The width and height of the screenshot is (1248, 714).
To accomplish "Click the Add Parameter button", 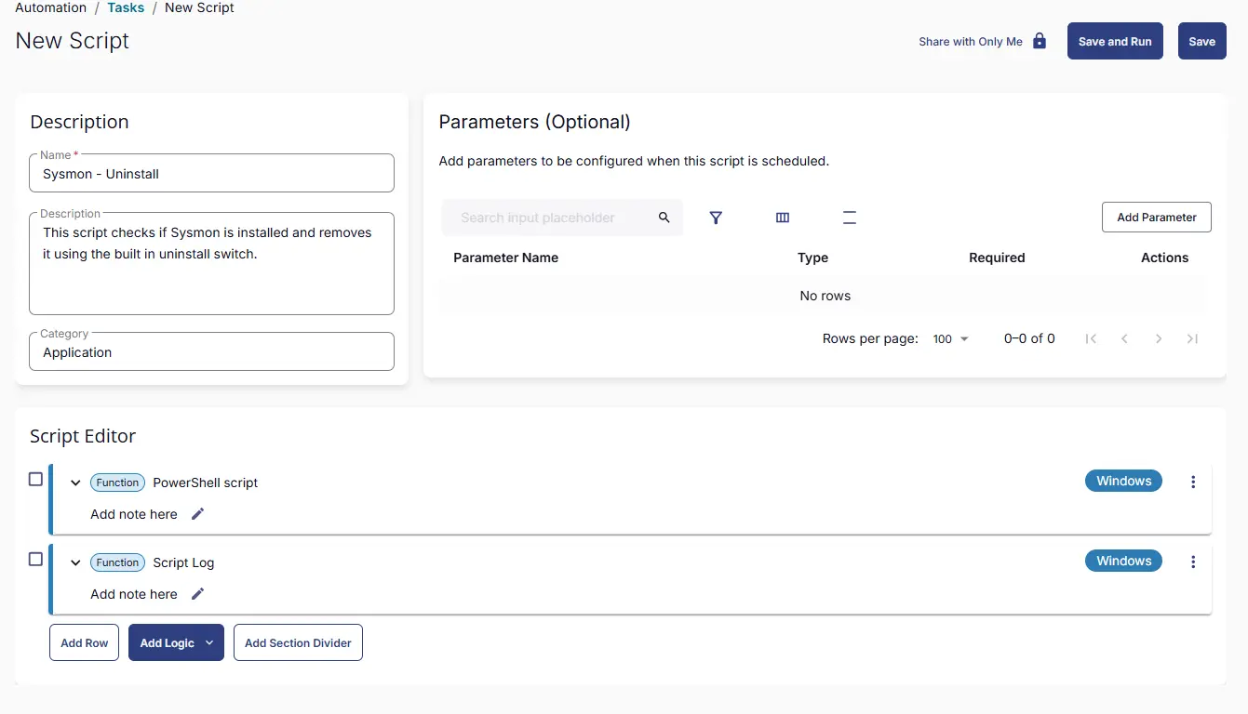I will tap(1156, 218).
